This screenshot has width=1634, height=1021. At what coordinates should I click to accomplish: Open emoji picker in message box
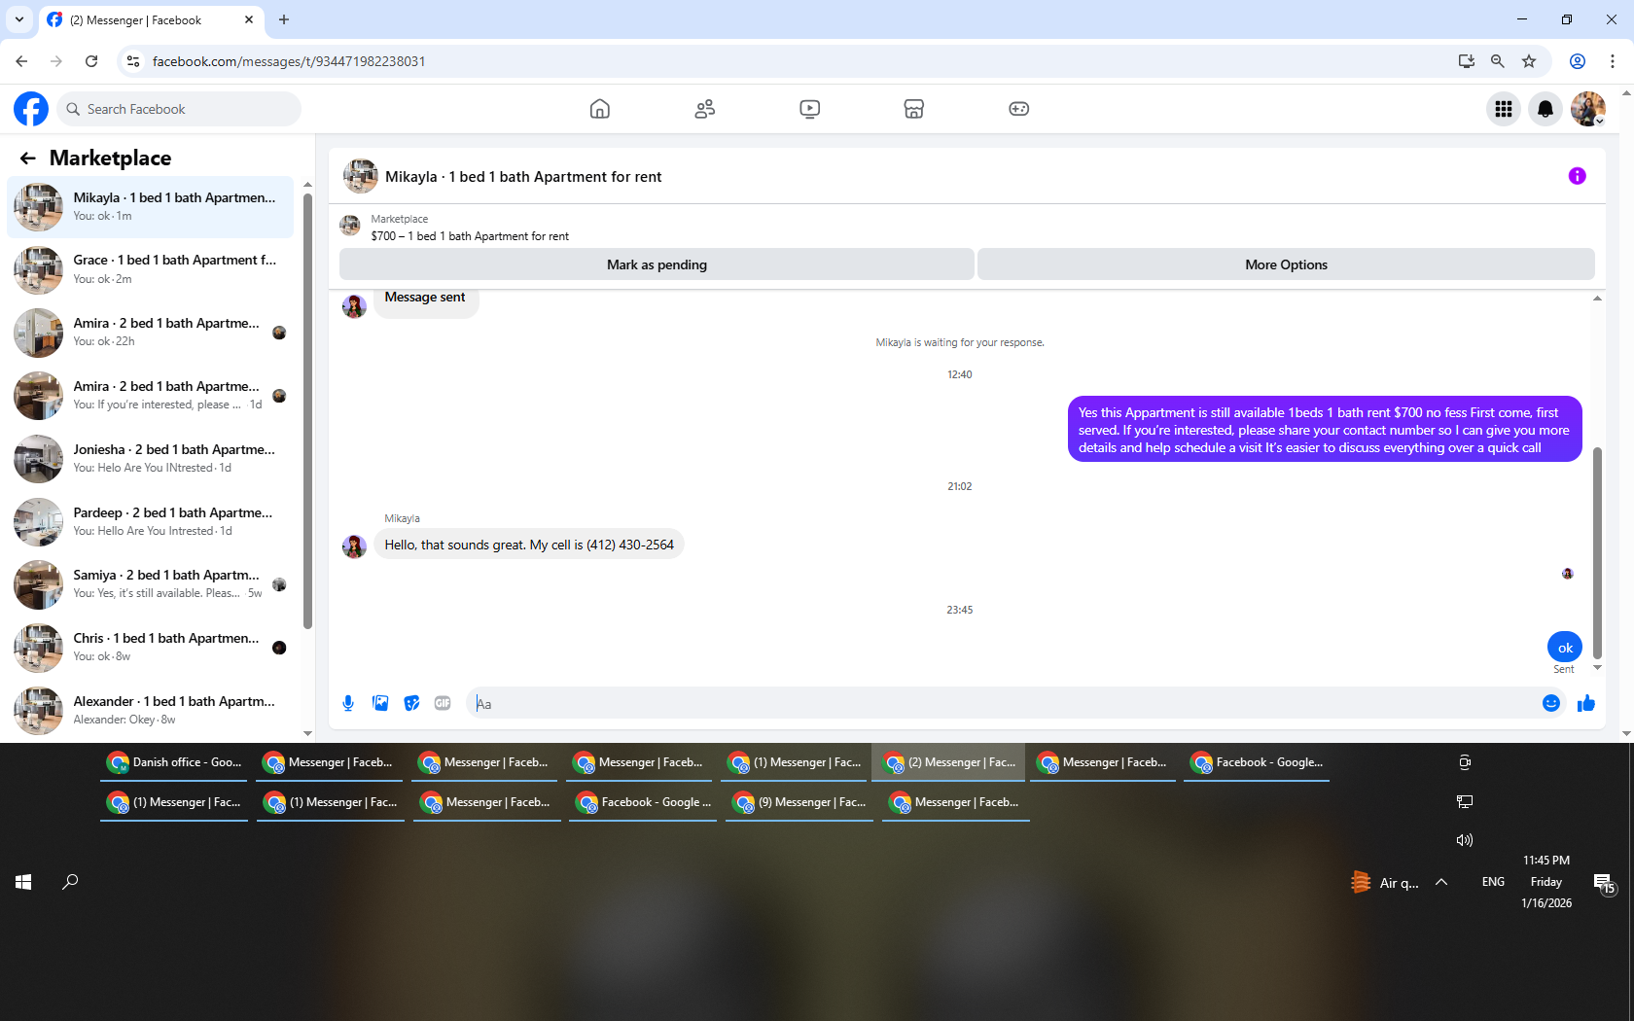[1551, 703]
